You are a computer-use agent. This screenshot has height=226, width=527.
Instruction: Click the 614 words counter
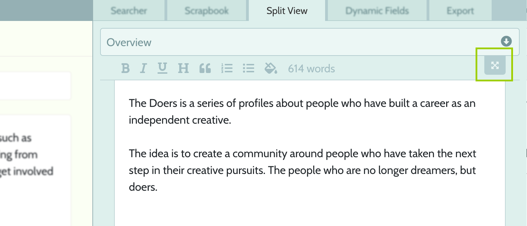click(311, 68)
